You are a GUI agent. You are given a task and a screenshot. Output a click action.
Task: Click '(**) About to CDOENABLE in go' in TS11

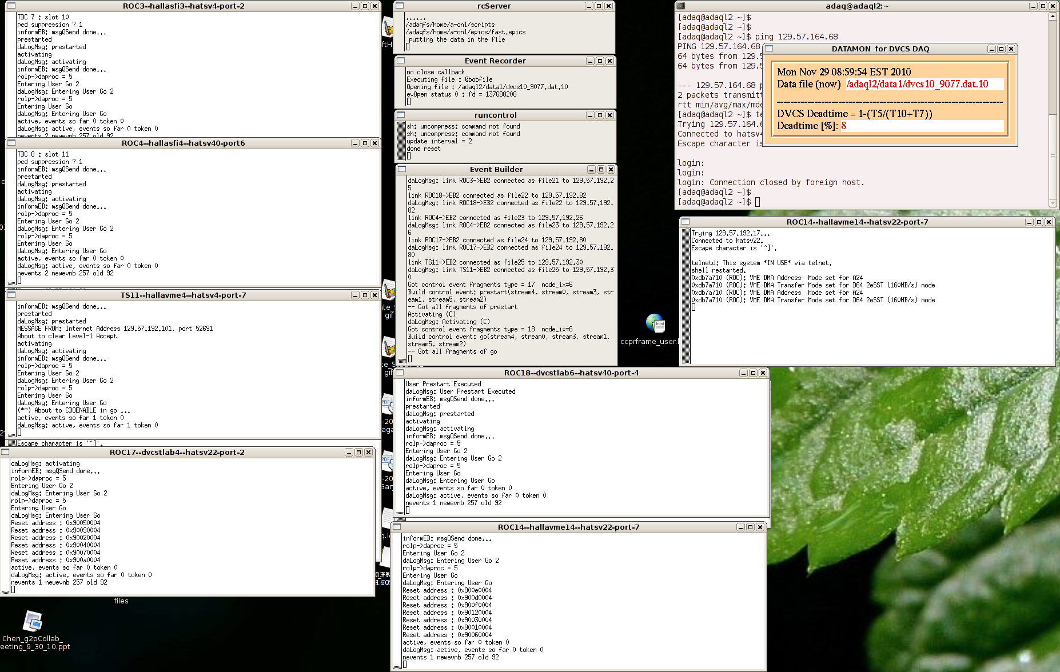[x=74, y=410]
